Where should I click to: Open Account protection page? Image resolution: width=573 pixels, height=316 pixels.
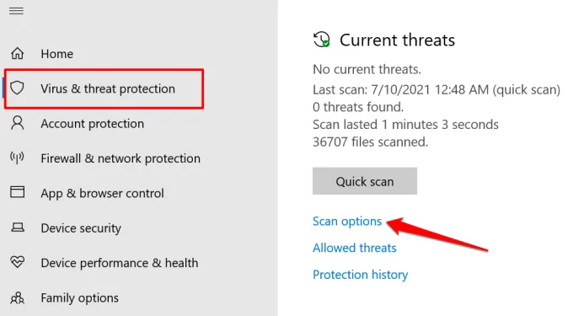point(93,124)
